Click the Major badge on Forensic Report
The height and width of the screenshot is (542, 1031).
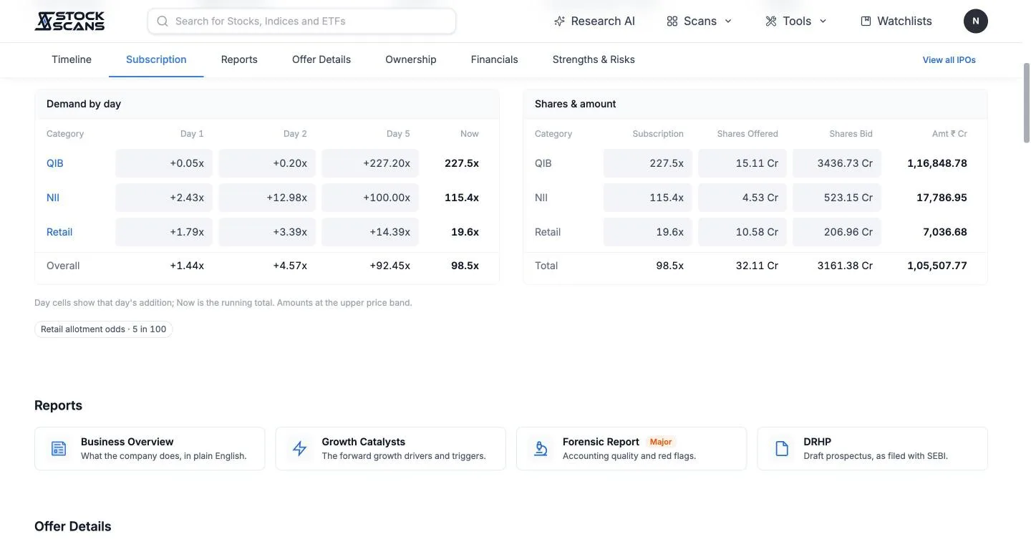tap(661, 442)
